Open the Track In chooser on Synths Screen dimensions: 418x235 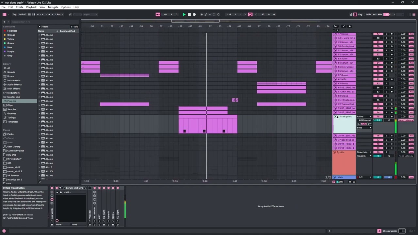pos(364,156)
